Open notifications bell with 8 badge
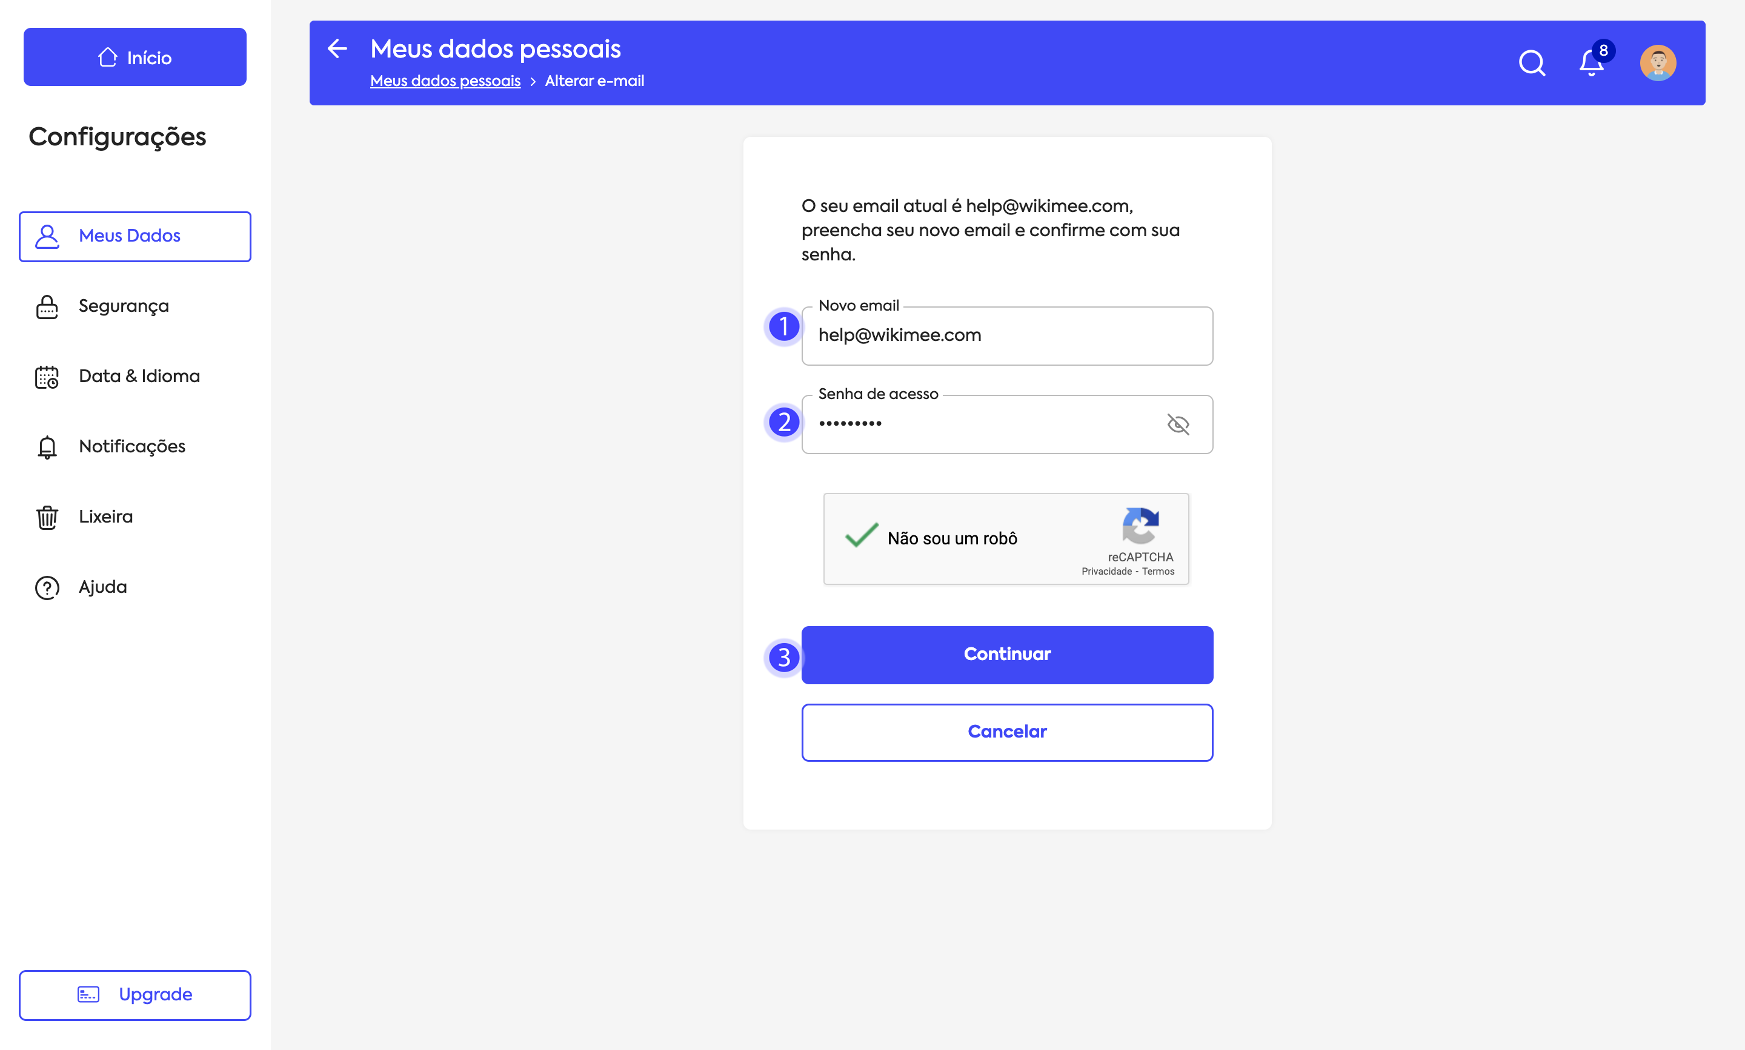1745x1050 pixels. (x=1590, y=63)
